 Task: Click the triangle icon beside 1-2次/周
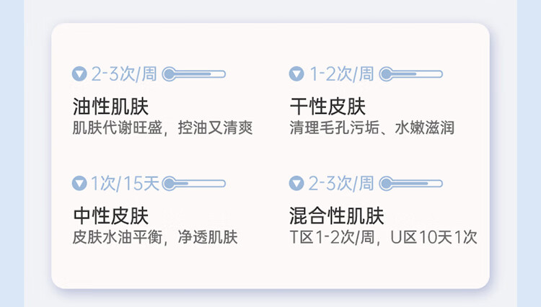[x=296, y=74]
